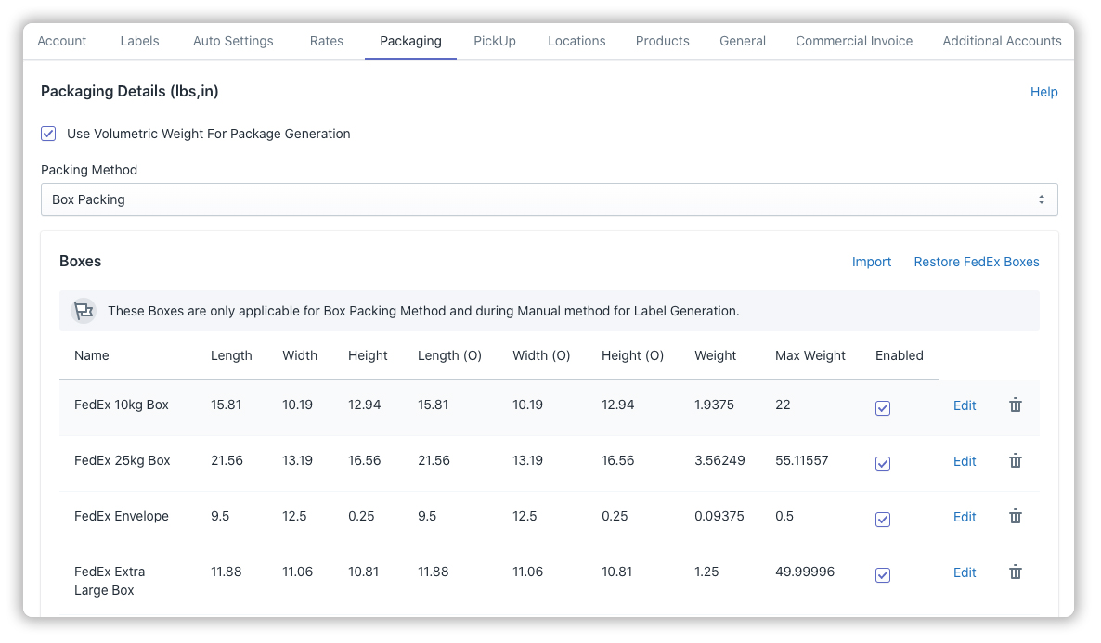Click the 3.56249 weight value
Image resolution: width=1101 pixels, height=643 pixels.
point(719,460)
